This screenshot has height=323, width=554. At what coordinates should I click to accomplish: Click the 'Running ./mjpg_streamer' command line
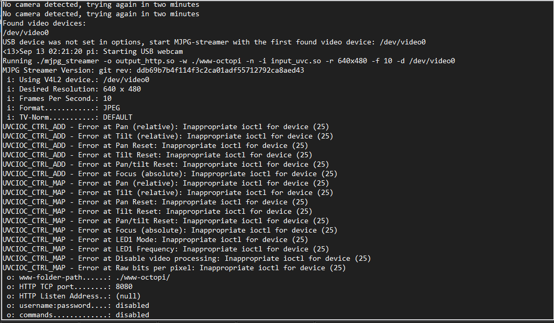click(229, 61)
